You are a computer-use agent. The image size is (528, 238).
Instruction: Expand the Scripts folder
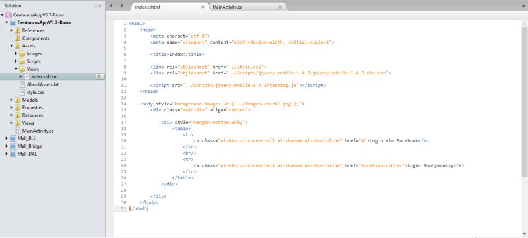coord(16,61)
